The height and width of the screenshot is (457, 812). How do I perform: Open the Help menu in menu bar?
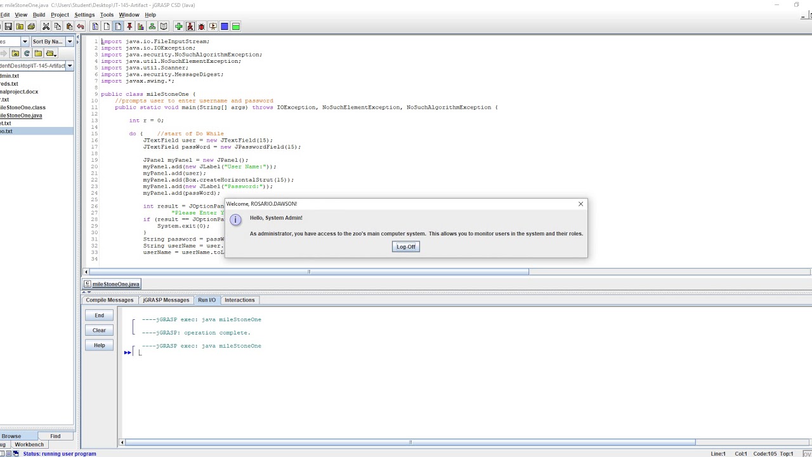pos(150,15)
